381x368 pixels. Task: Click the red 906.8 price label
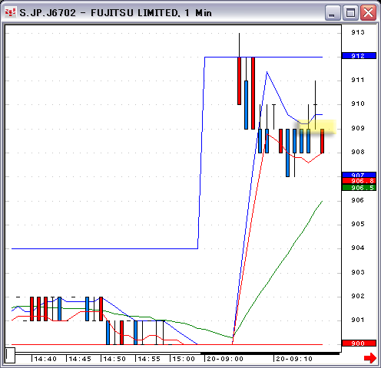pos(359,181)
